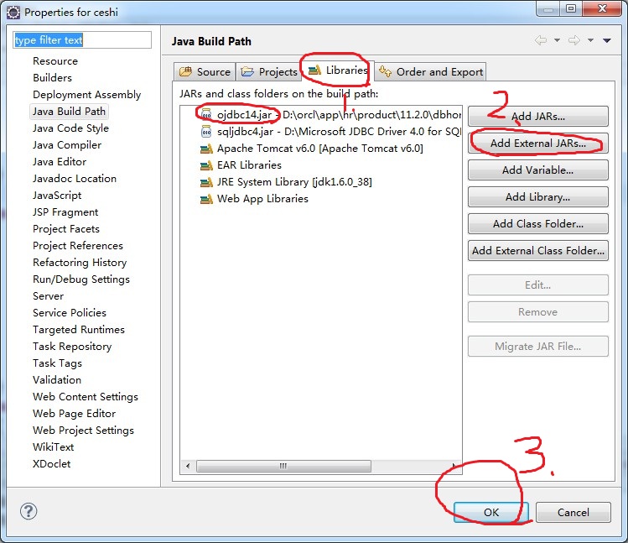Viewport: 628px width, 543px height.
Task: Select Task Tags page
Action: (57, 363)
